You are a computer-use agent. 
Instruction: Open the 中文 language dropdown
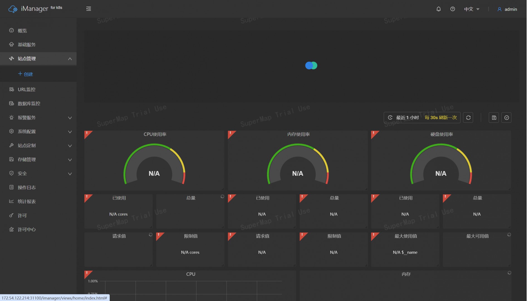pos(472,9)
